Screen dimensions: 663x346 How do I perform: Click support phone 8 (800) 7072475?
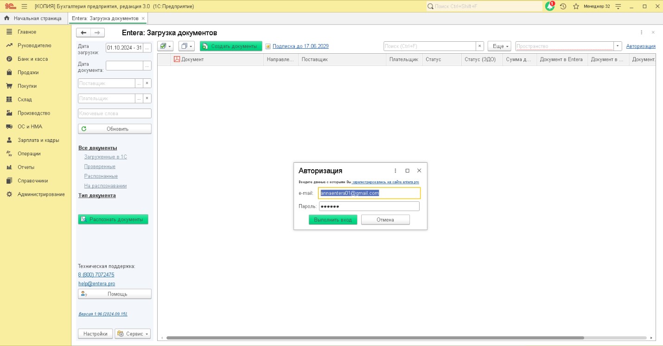tap(96, 275)
